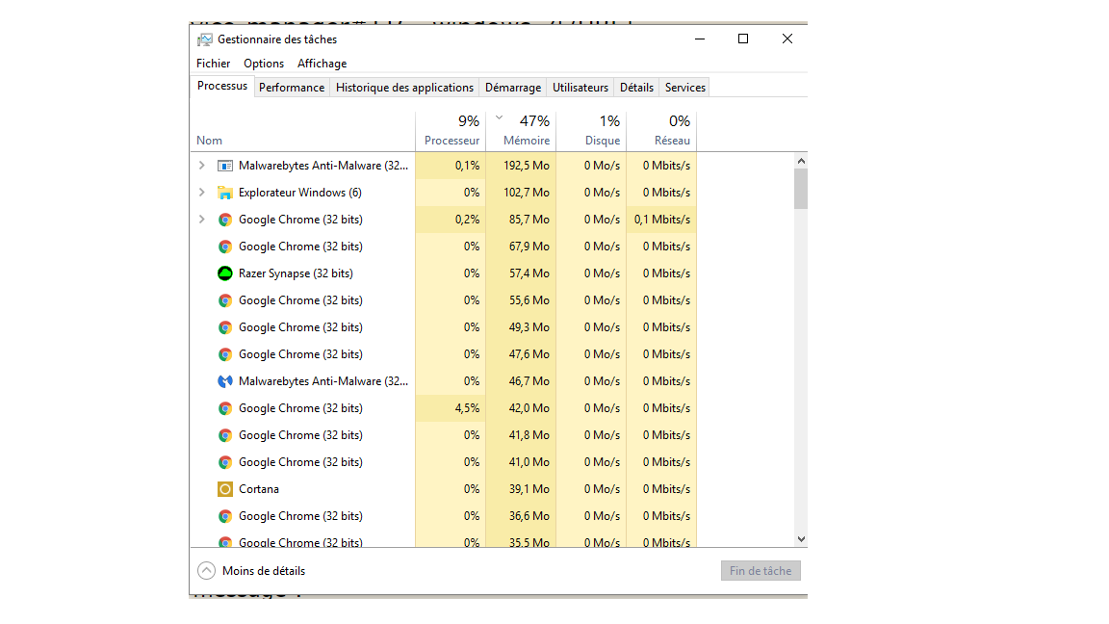Expand the Malwarebytes Anti-Malware 192,5 Mo process
Viewport: 1109px width, 624px height.
201,166
